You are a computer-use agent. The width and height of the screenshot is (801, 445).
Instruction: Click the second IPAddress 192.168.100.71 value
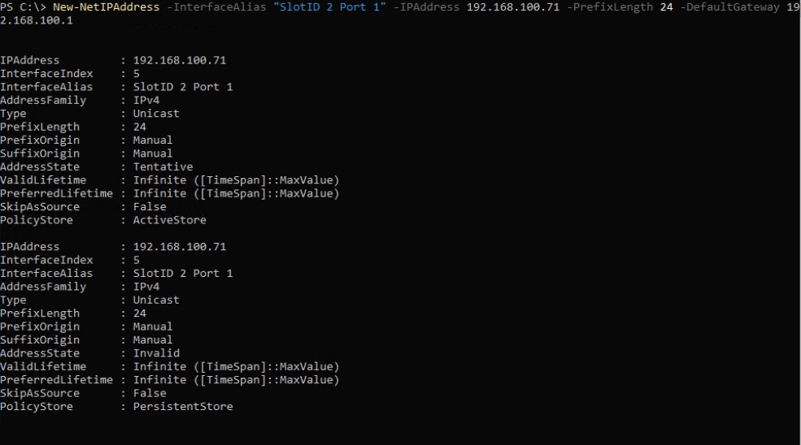point(179,247)
